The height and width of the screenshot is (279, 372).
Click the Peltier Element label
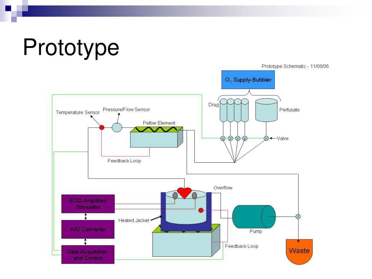point(159,123)
